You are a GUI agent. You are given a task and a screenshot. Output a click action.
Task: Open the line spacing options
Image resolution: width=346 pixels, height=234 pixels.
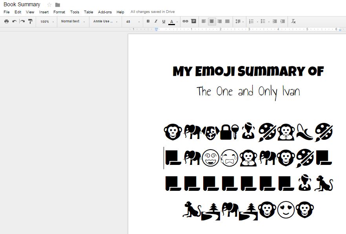[239, 22]
